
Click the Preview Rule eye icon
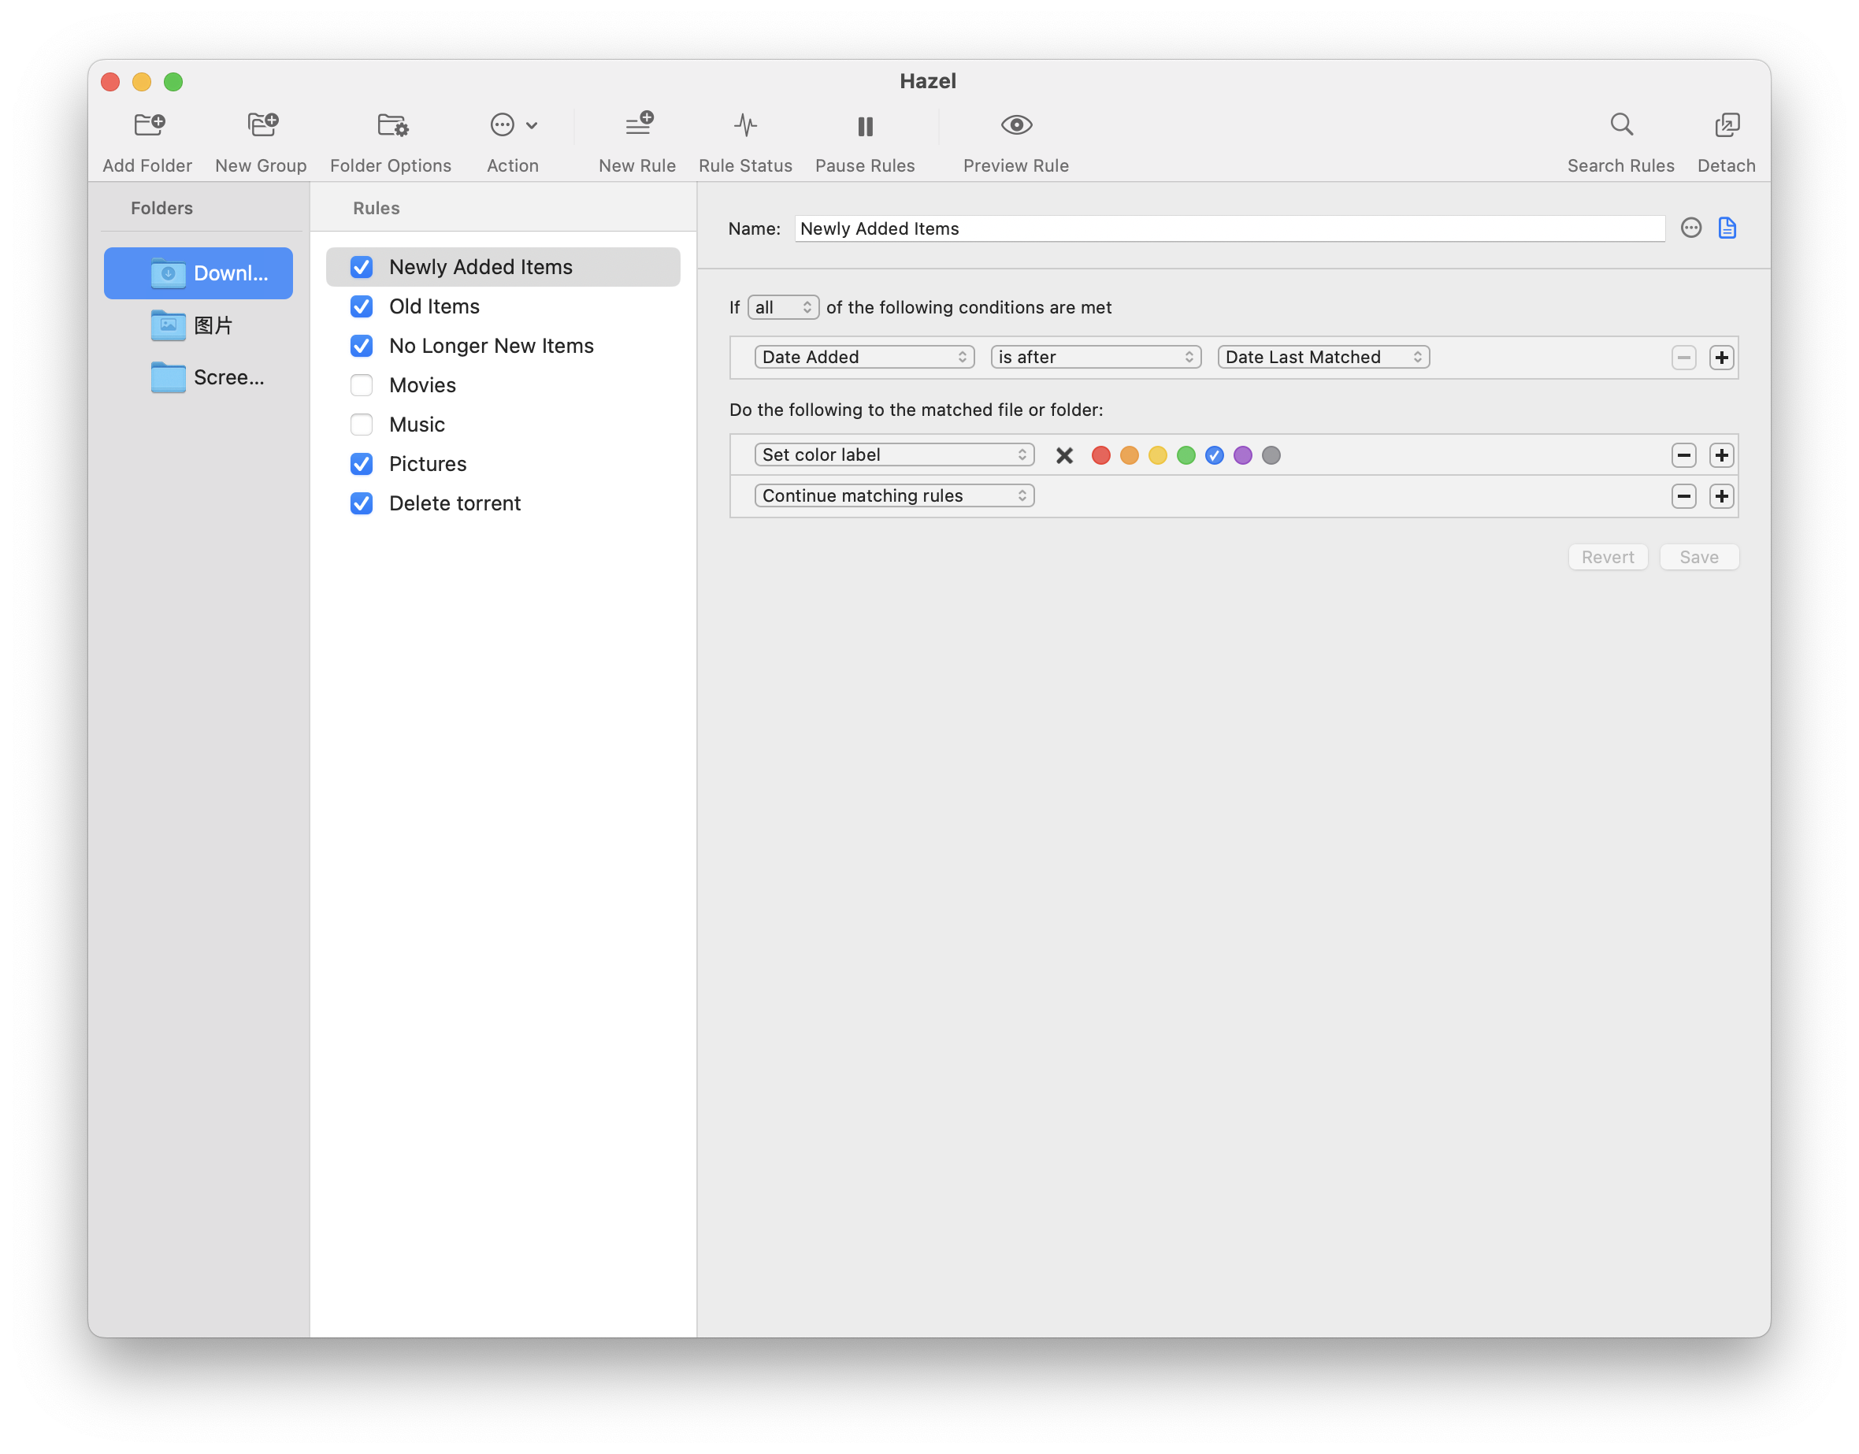click(x=1015, y=125)
